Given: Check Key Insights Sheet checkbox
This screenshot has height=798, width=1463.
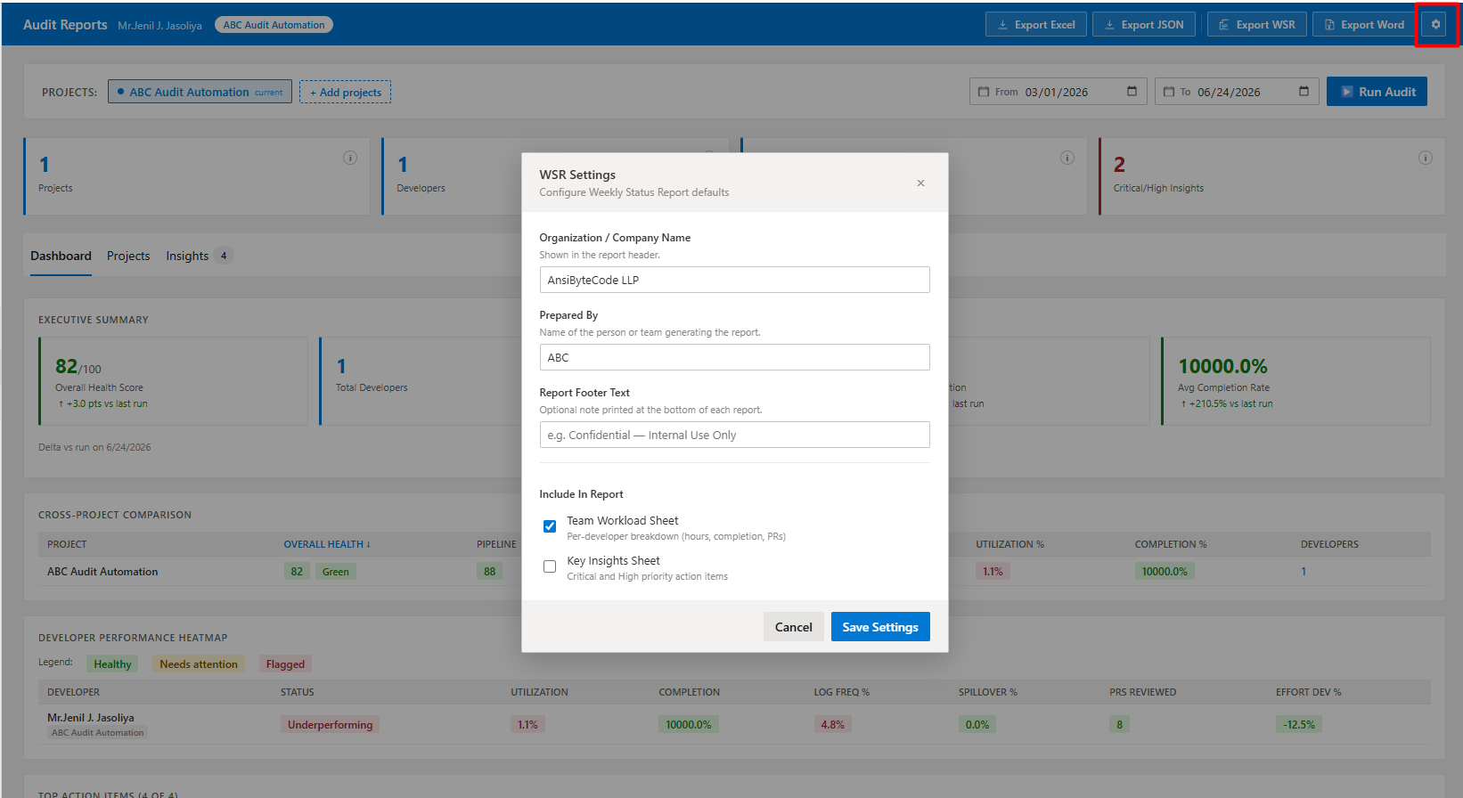Looking at the screenshot, I should click(550, 566).
